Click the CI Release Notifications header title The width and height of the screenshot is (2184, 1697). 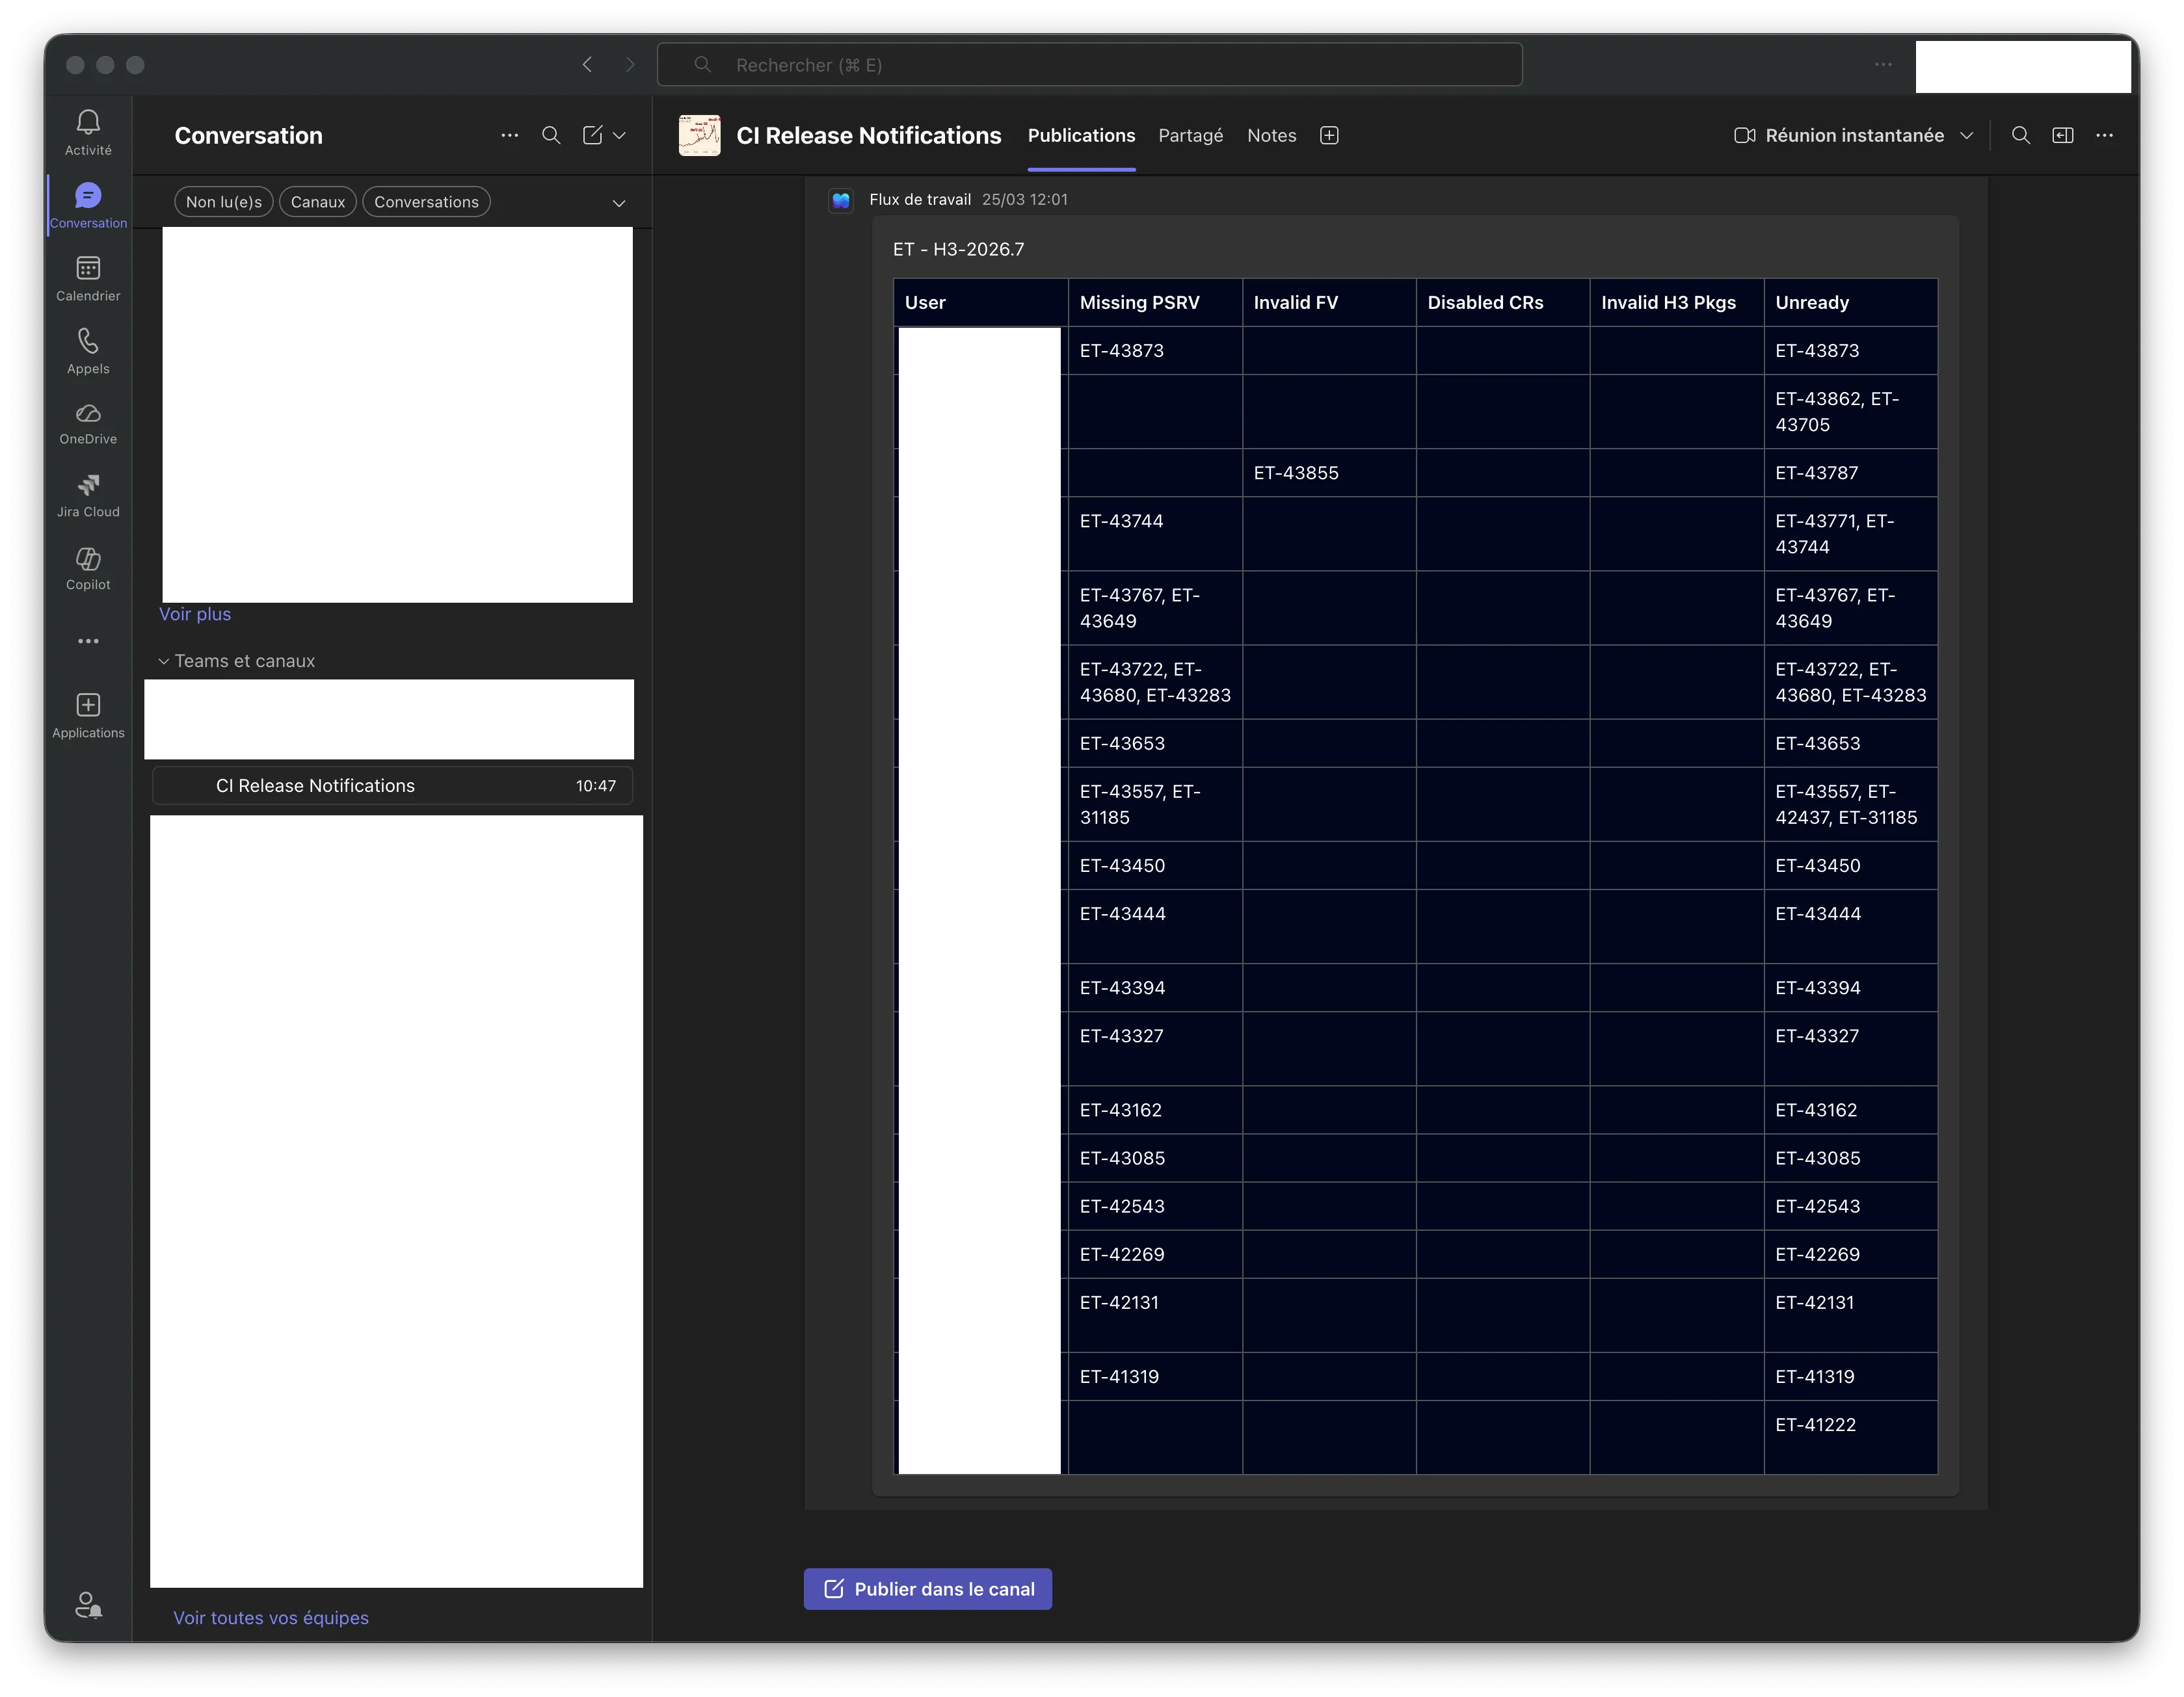(x=868, y=135)
